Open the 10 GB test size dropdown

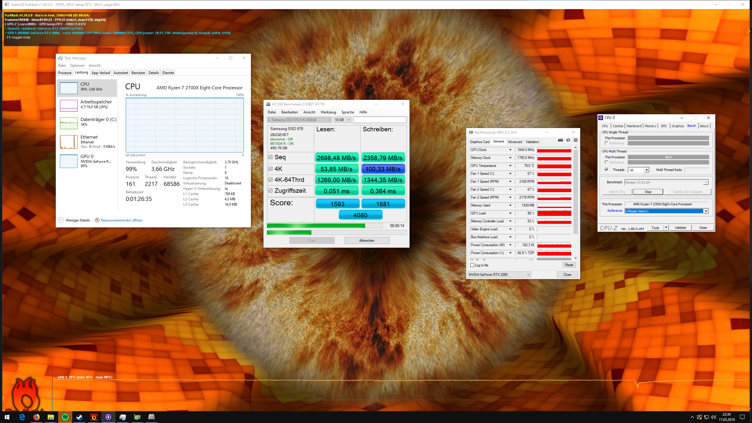tap(342, 120)
